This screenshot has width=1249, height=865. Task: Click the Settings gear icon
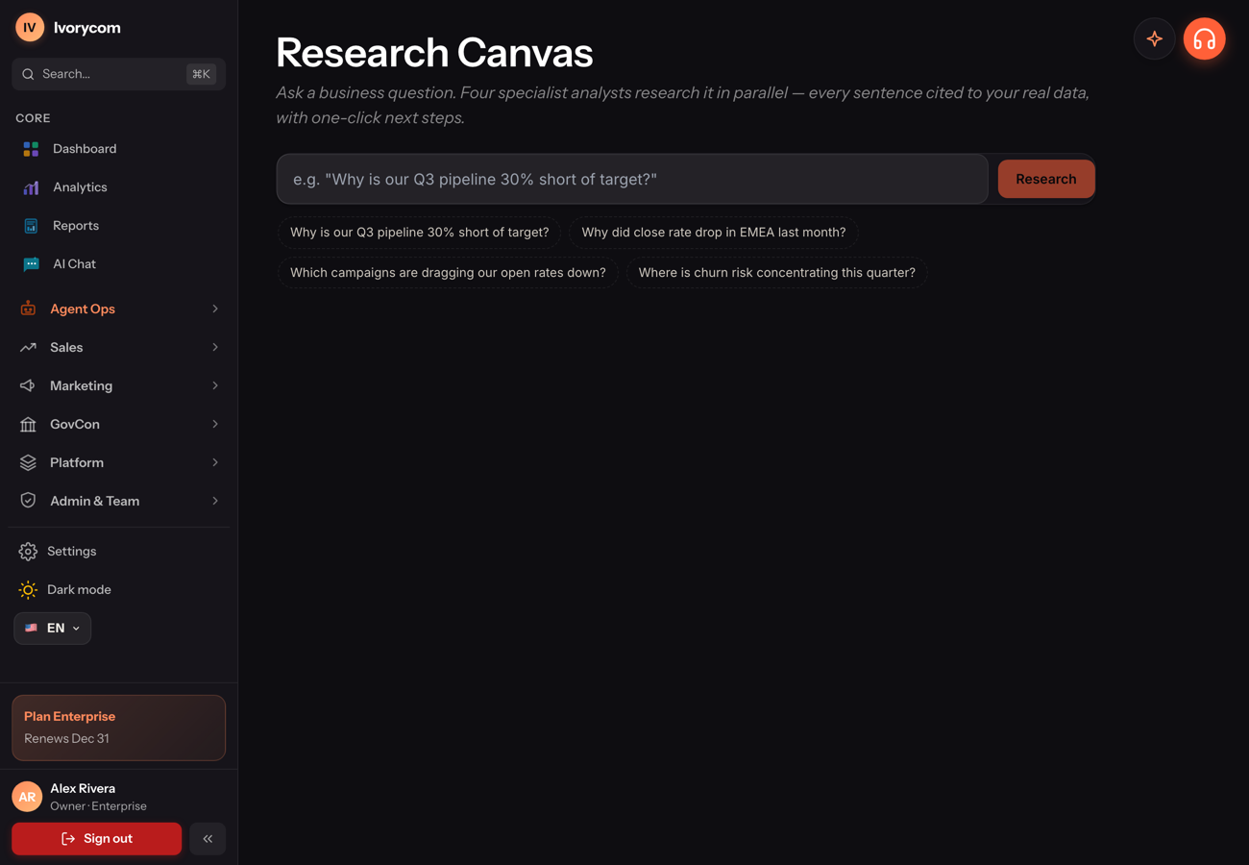tap(28, 552)
